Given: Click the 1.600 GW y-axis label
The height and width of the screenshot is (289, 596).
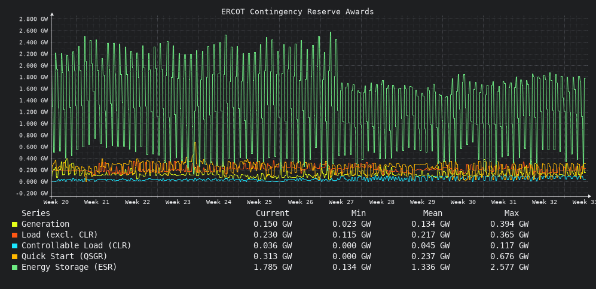Looking at the screenshot, I should (x=33, y=89).
